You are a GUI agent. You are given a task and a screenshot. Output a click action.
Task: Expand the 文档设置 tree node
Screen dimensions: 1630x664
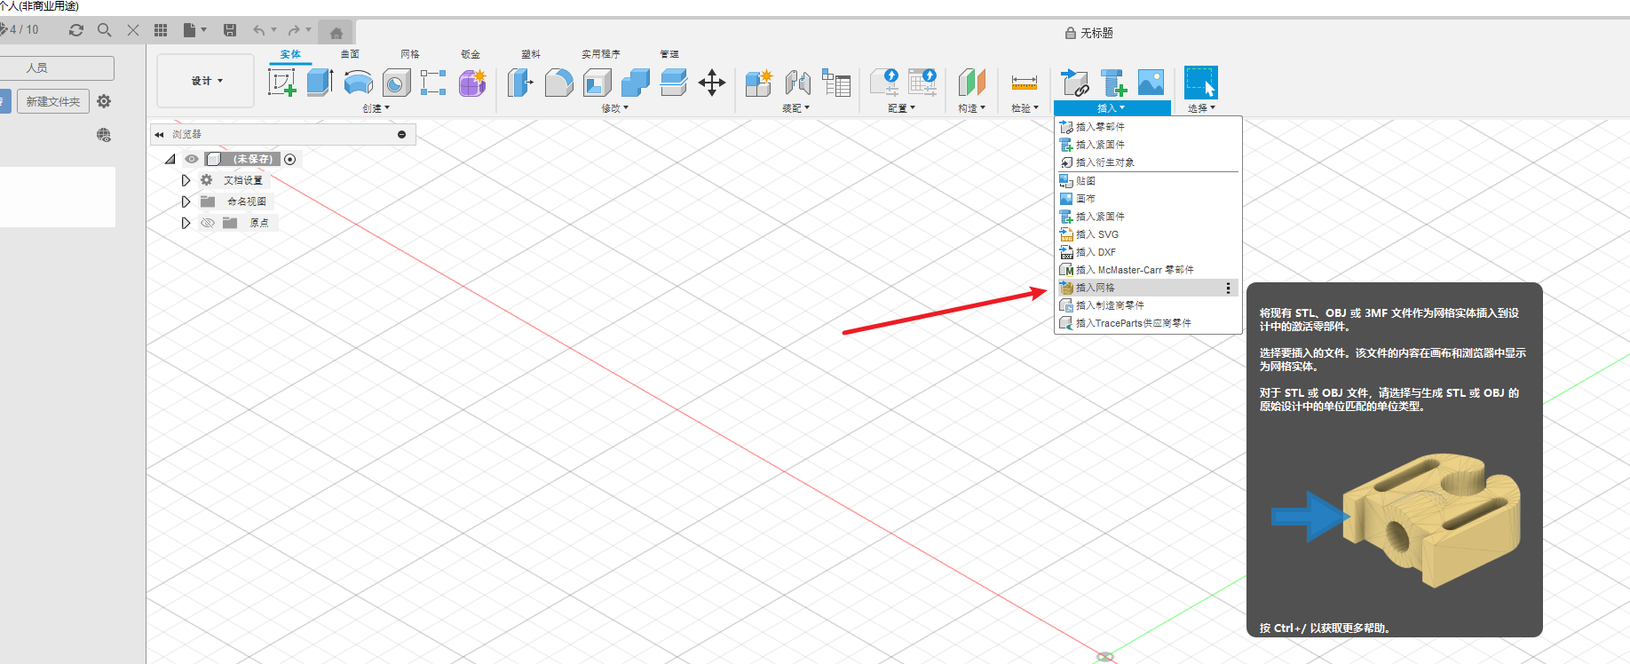coord(186,180)
